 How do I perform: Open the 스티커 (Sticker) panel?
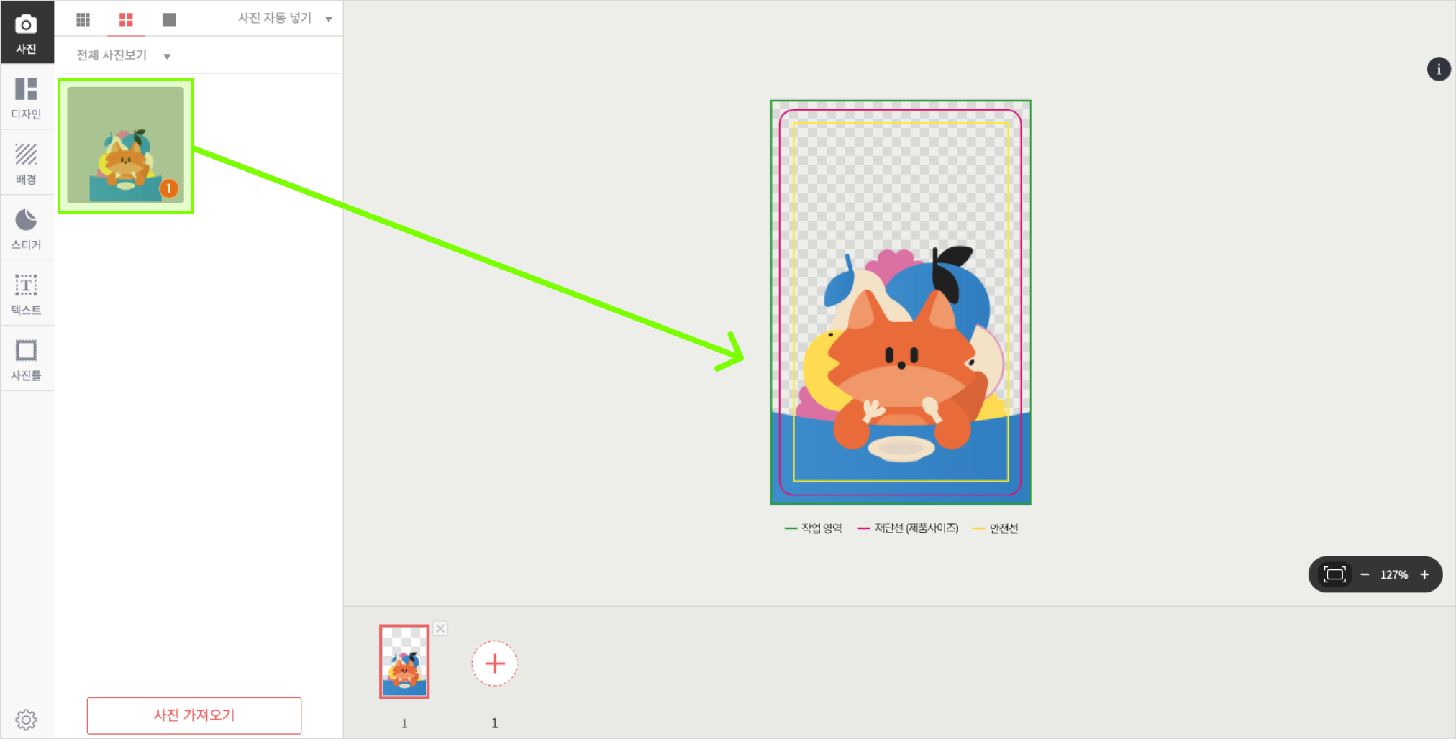click(27, 229)
